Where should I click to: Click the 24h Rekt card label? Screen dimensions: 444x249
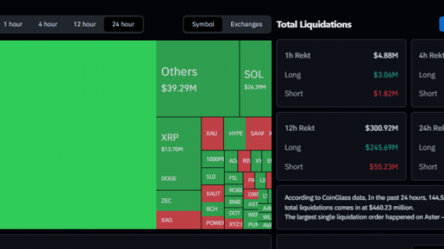[x=432, y=128]
